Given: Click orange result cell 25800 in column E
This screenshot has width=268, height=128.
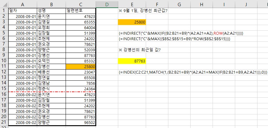Looking at the screenshot, I should [132, 22].
